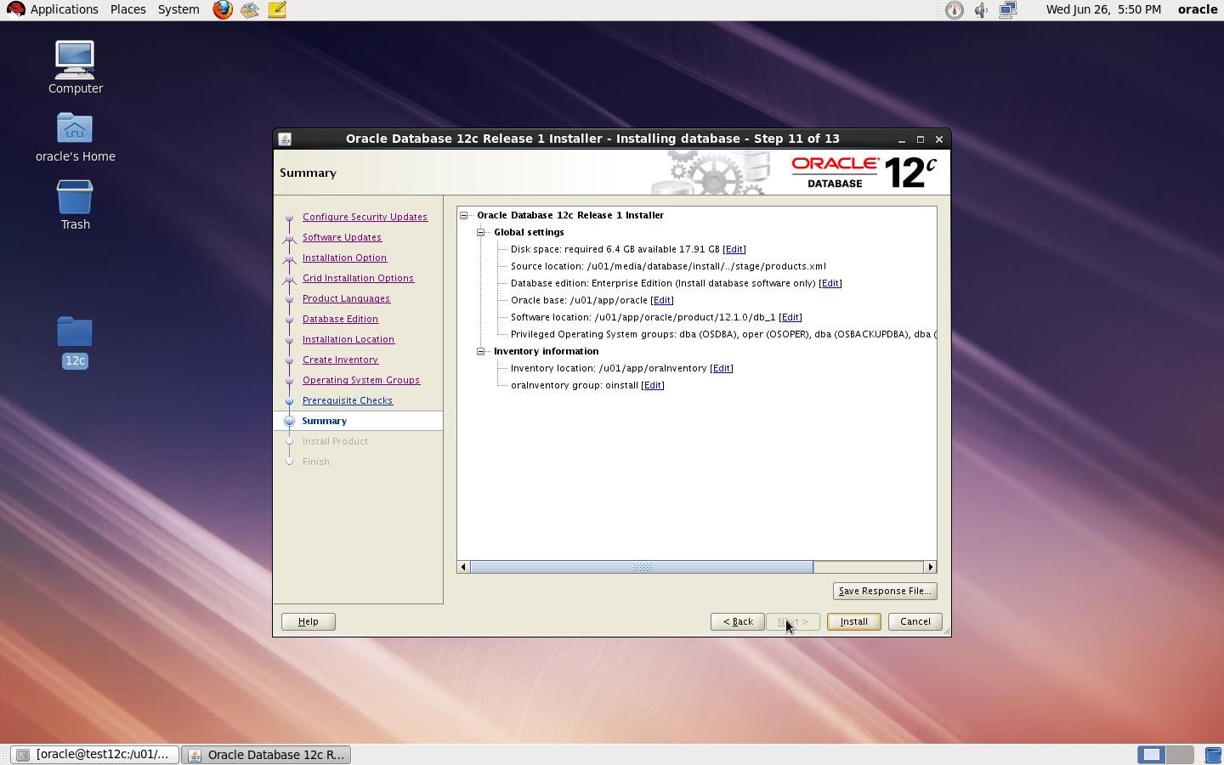Edit the Oracle base location link
Image resolution: width=1224 pixels, height=765 pixels.
pos(661,300)
